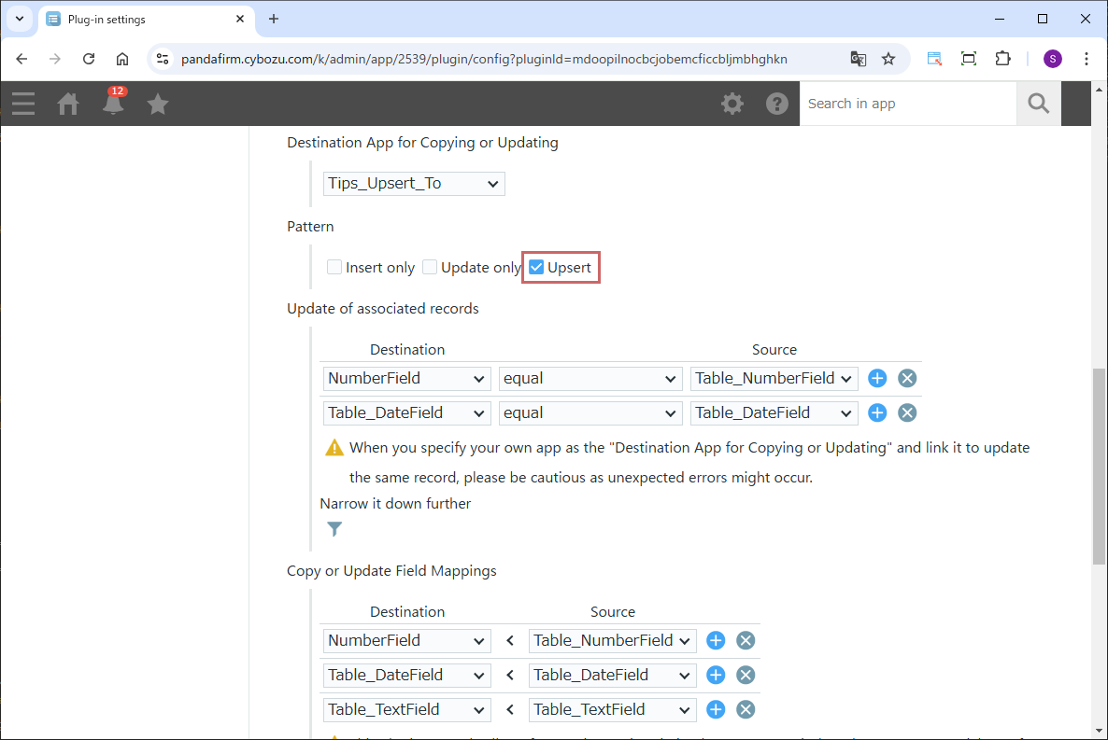Remove the Table_TextField mapping row
Image resolution: width=1108 pixels, height=740 pixels.
coord(746,709)
